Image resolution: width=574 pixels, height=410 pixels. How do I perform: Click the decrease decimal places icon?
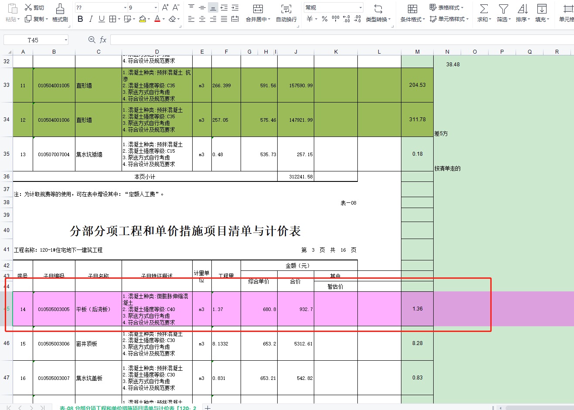(x=357, y=19)
